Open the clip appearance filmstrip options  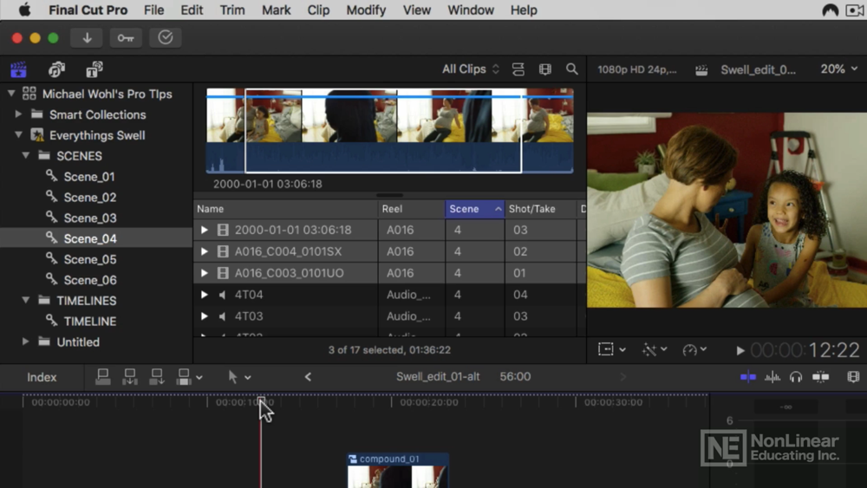pos(545,69)
